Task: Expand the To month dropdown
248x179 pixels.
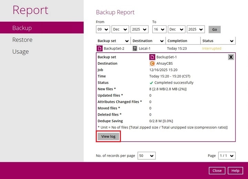Action: (x=177, y=30)
